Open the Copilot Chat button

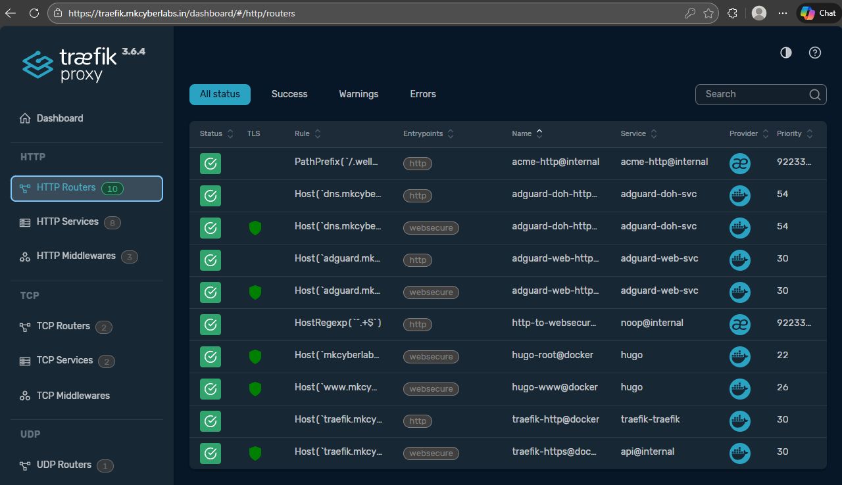point(818,13)
